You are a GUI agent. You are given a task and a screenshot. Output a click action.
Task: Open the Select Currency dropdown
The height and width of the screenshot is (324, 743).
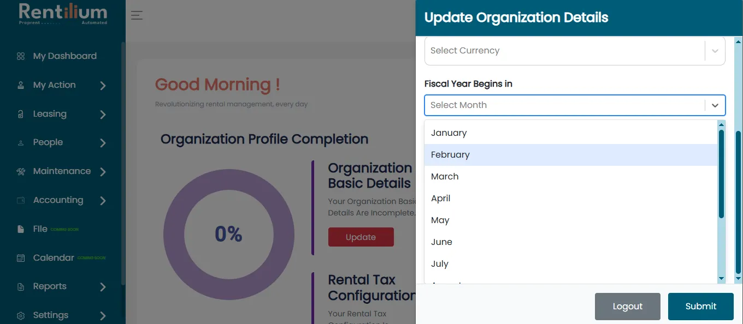tap(575, 51)
